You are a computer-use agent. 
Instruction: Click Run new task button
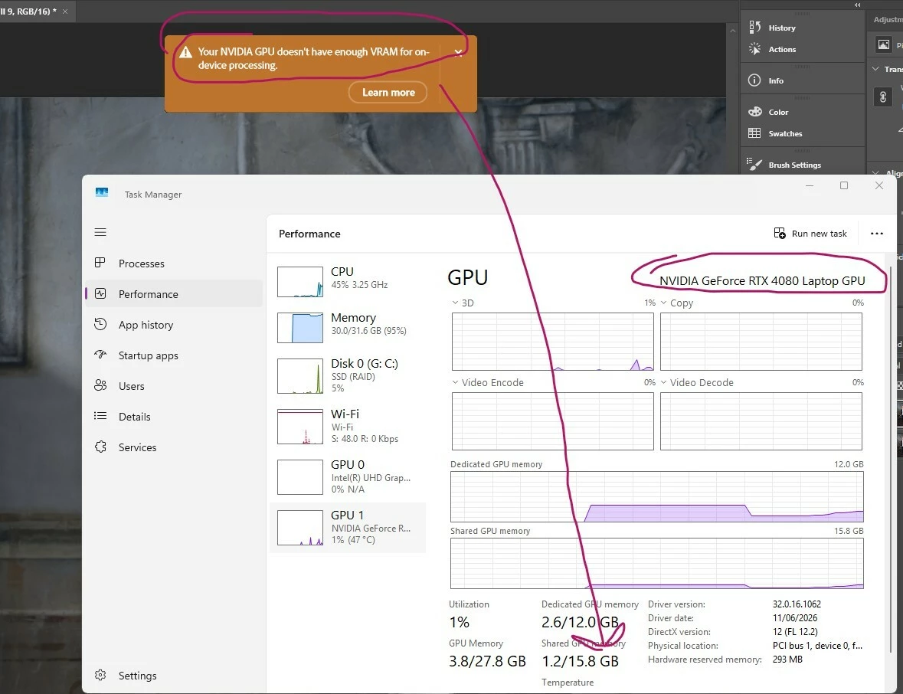pyautogui.click(x=810, y=234)
